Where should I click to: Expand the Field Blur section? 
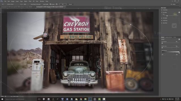(x=162, y=10)
